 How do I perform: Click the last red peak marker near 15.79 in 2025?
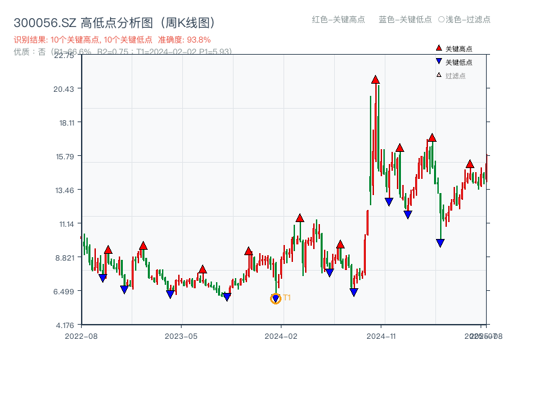470,164
